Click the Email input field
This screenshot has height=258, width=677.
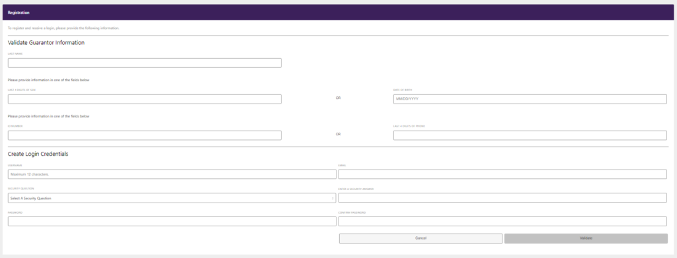(502, 174)
